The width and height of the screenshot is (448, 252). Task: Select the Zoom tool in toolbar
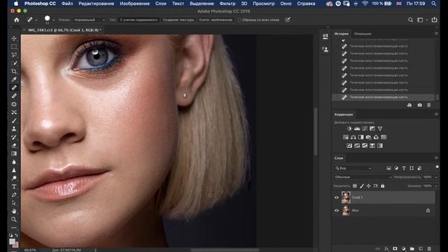(14, 219)
